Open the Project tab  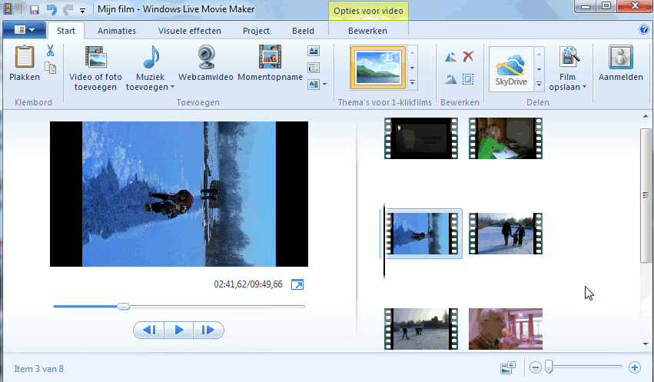256,31
